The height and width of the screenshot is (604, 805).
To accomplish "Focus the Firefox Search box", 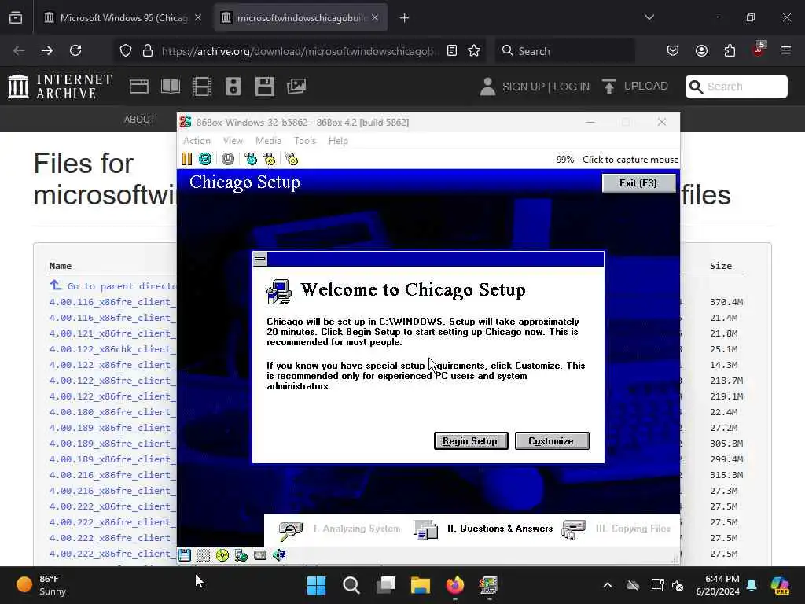I will pos(564,51).
